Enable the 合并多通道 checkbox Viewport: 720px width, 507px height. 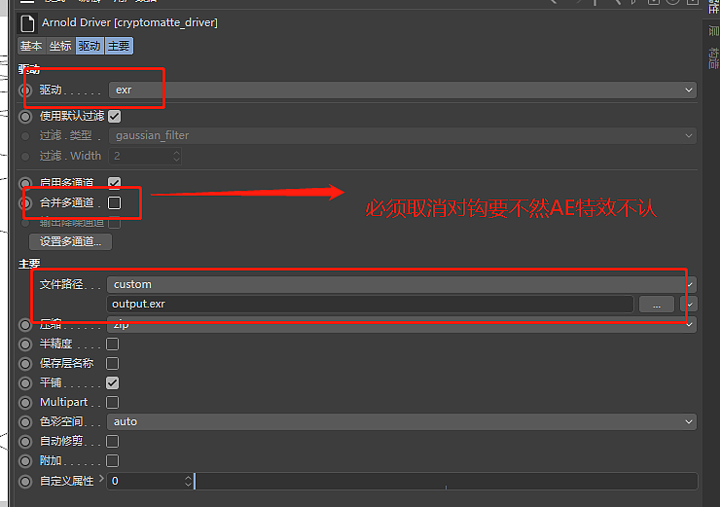click(115, 202)
